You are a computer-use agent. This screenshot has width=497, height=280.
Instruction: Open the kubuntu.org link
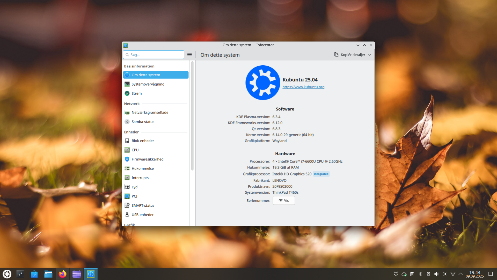(x=303, y=87)
